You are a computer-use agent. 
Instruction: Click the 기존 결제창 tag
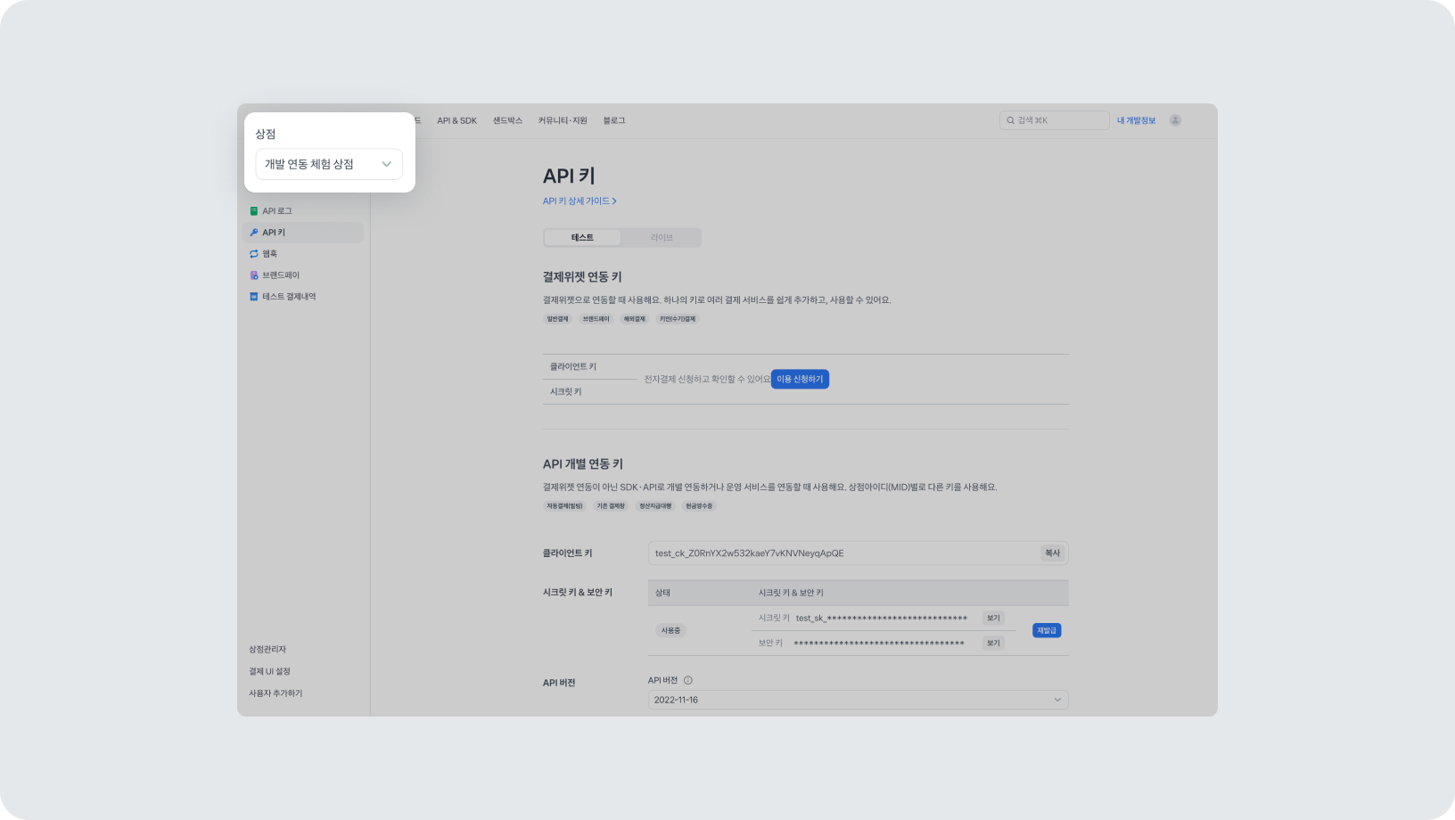click(x=611, y=506)
